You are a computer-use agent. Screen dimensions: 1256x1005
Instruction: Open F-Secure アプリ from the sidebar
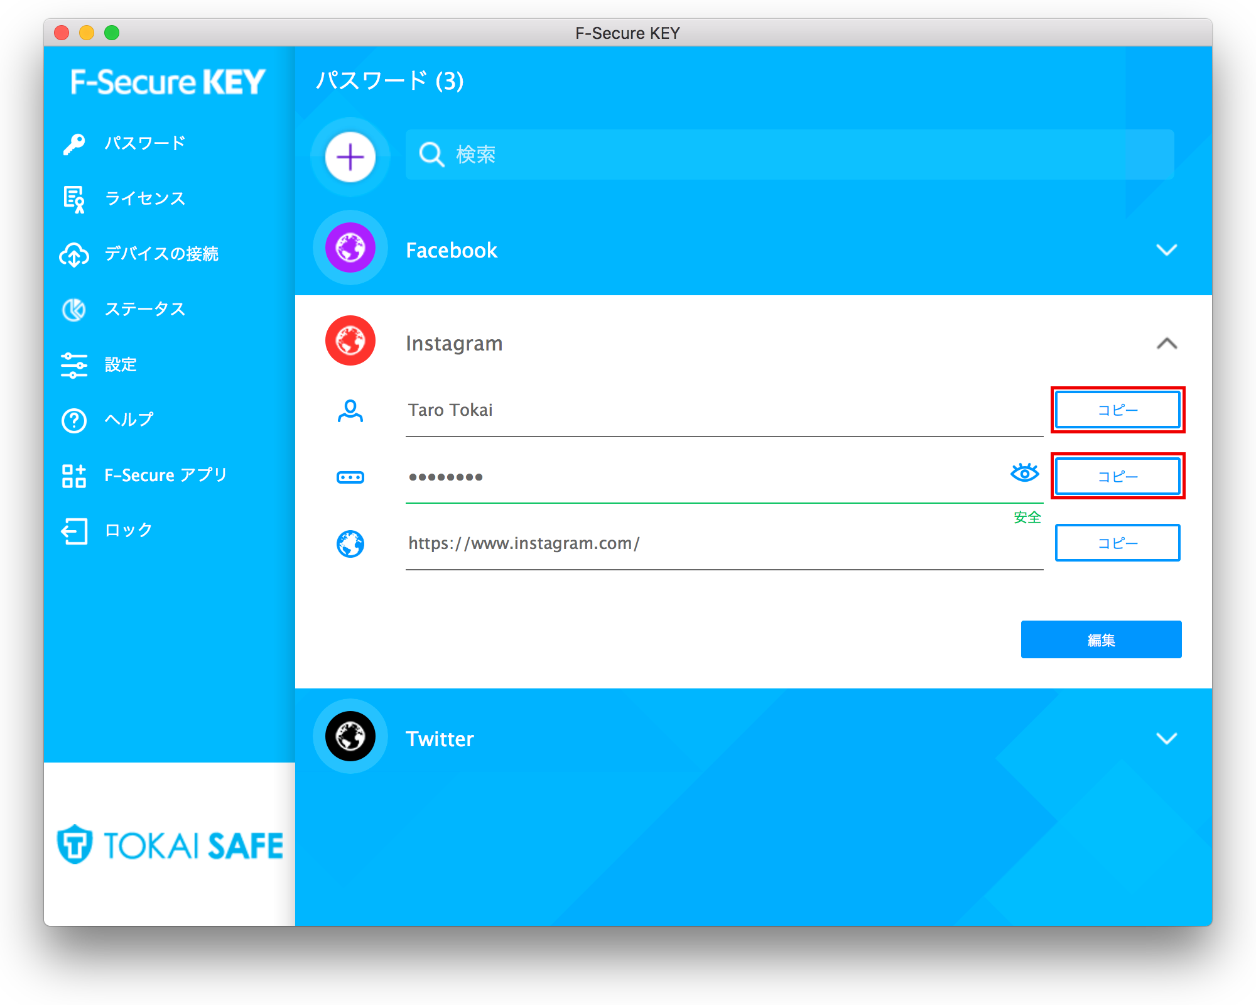(x=166, y=475)
